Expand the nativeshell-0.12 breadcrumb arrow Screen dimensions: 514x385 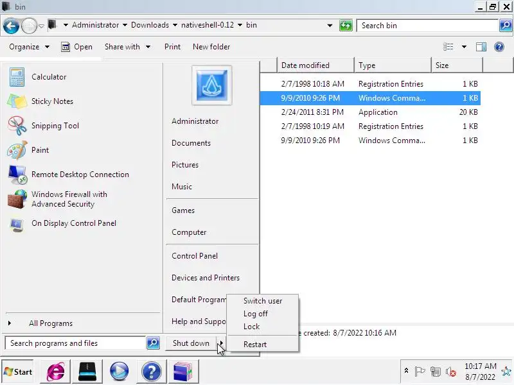[x=240, y=25]
